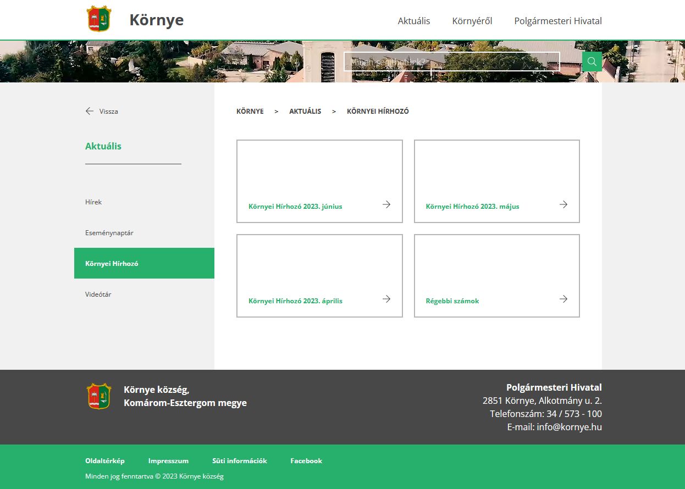The width and height of the screenshot is (685, 489).
Task: Click the Környe site title in header
Action: point(157,20)
